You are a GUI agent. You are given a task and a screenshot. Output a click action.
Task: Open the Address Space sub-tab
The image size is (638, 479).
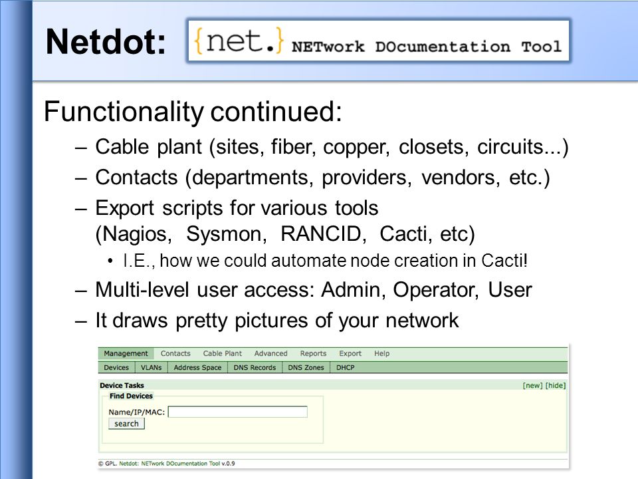[x=197, y=367]
